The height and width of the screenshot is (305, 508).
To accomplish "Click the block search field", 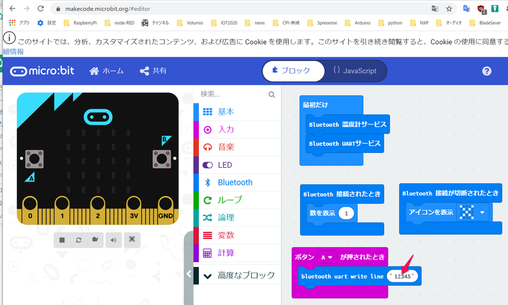I will coord(233,94).
